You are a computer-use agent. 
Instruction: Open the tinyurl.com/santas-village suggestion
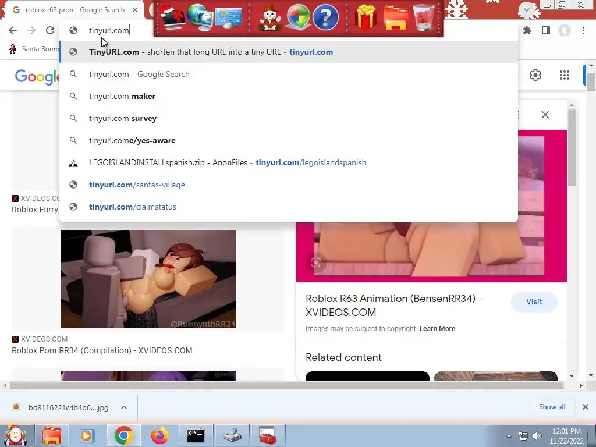click(x=289, y=185)
